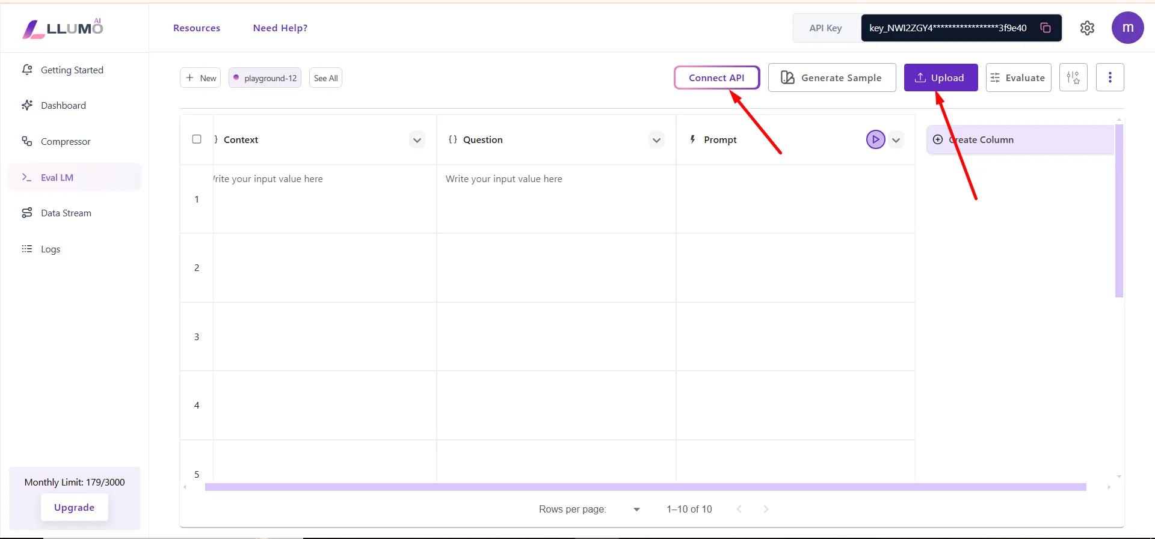The image size is (1155, 539).
Task: Click the Prompt column lightning icon
Action: click(692, 139)
